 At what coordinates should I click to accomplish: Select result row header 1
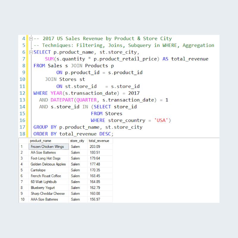(x=24, y=147)
